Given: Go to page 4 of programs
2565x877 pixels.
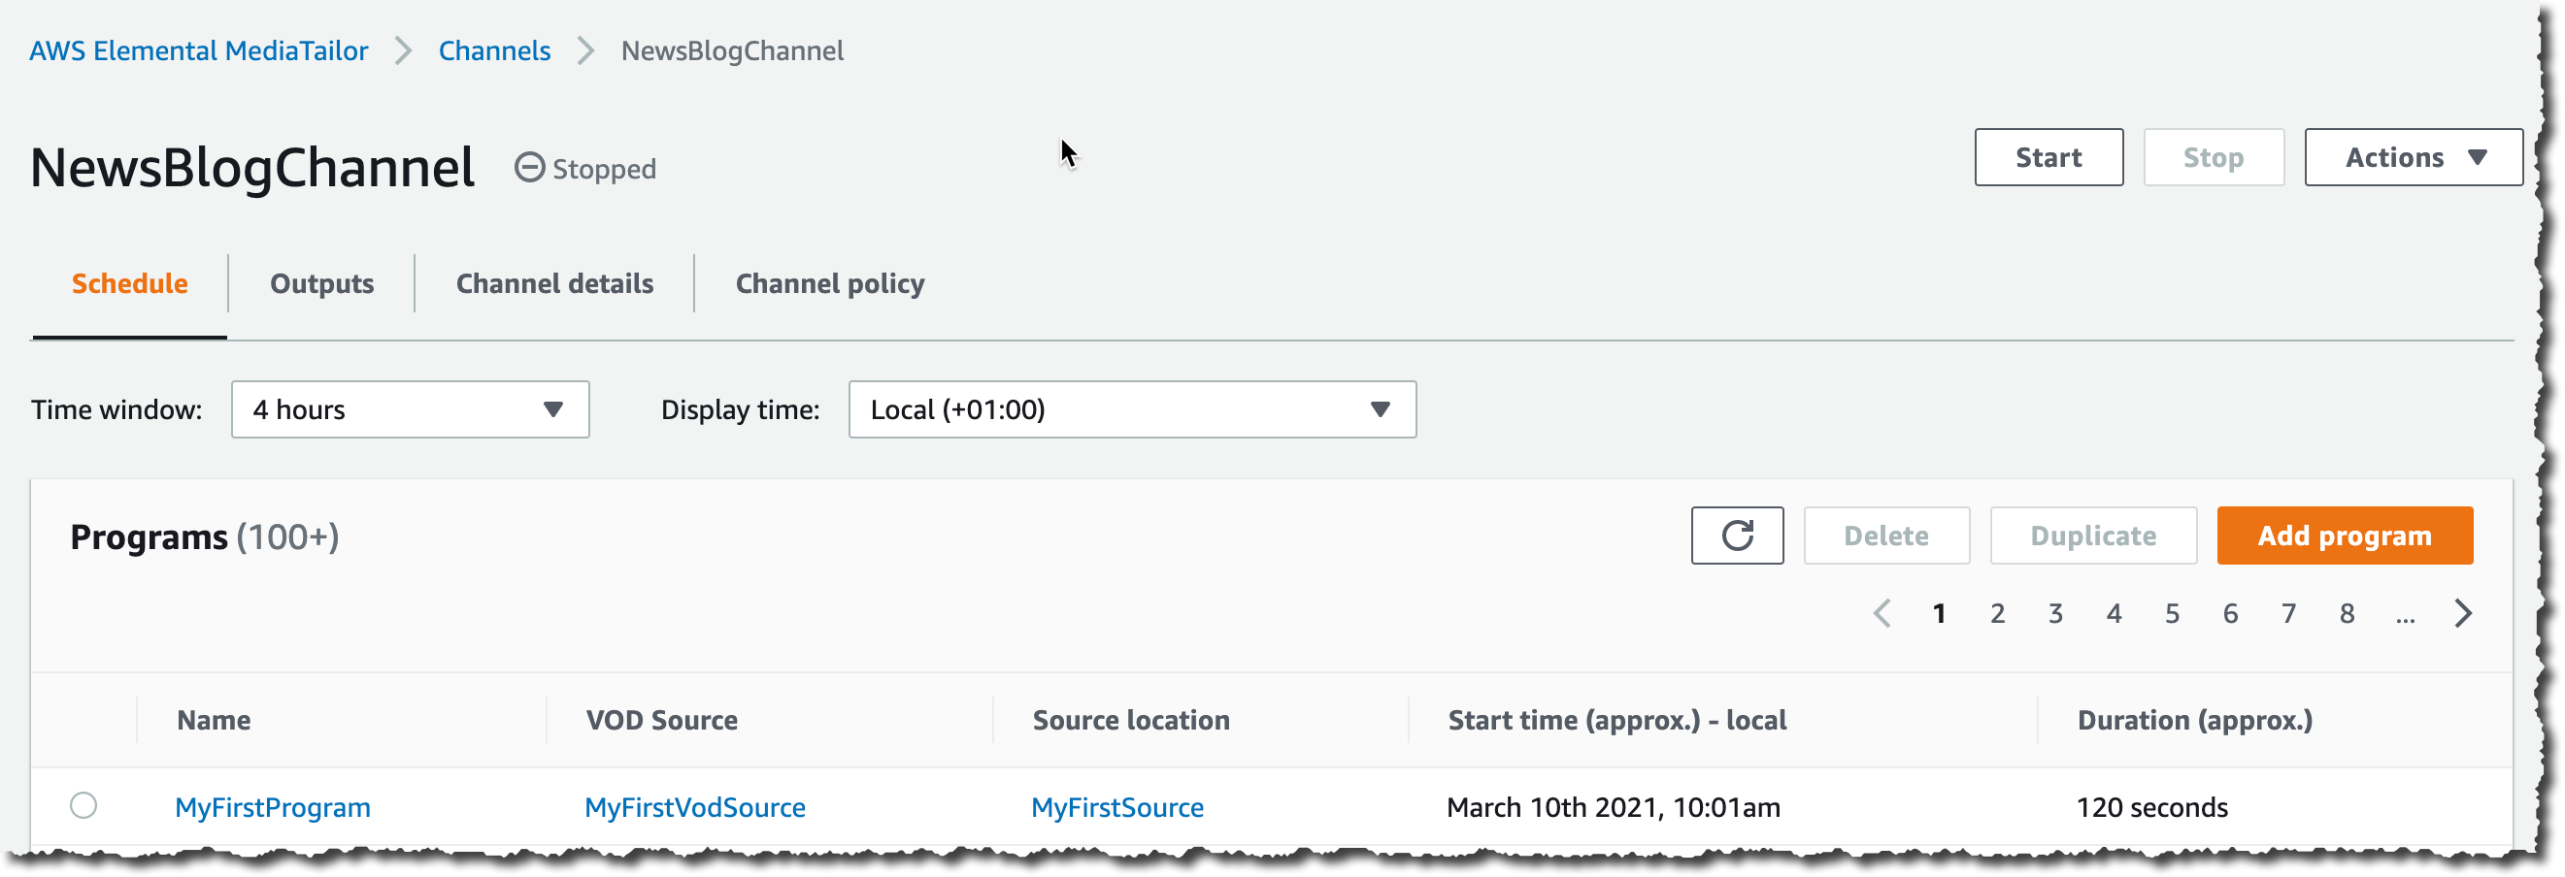Looking at the screenshot, I should point(2114,613).
